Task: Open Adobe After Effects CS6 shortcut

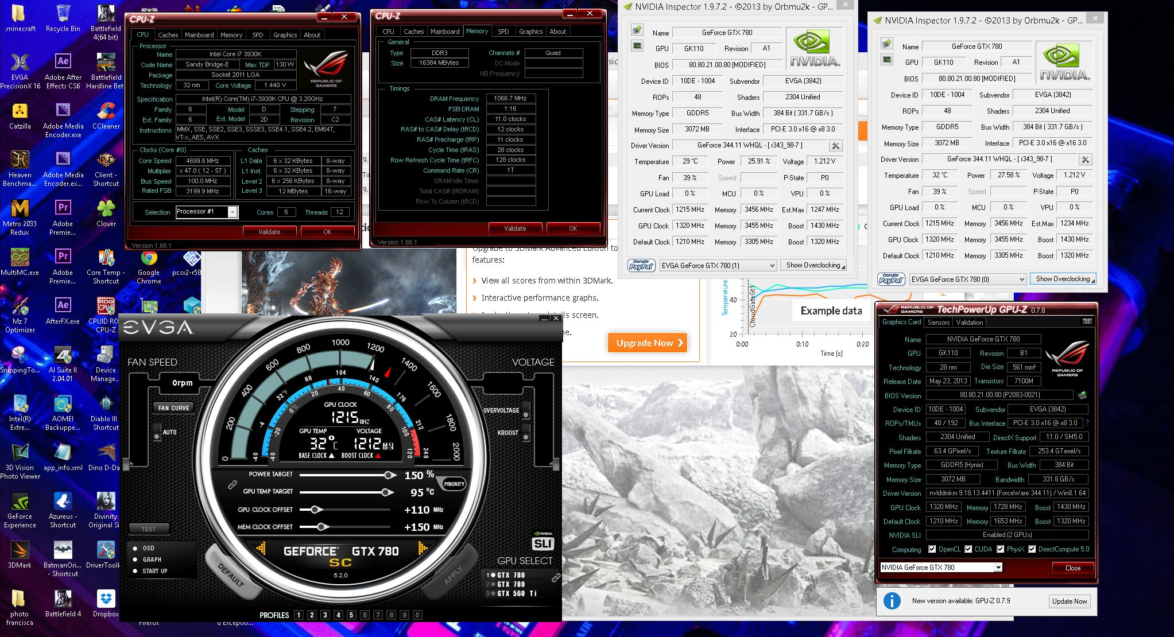Action: [x=63, y=71]
